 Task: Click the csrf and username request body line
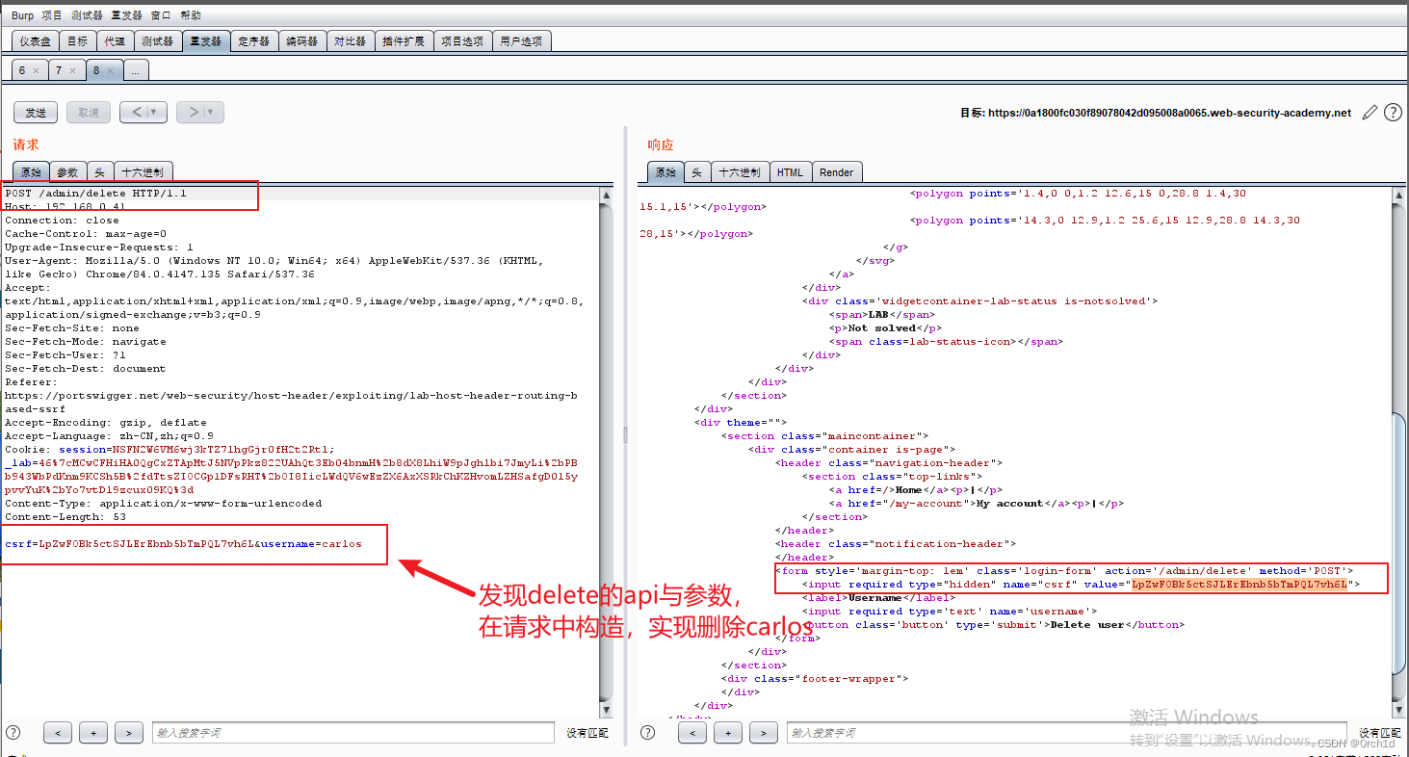pos(183,543)
